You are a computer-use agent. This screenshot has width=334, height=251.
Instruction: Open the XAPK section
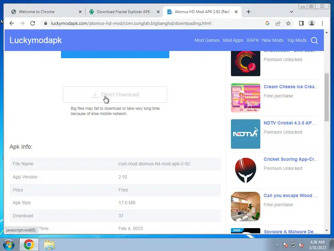253,40
